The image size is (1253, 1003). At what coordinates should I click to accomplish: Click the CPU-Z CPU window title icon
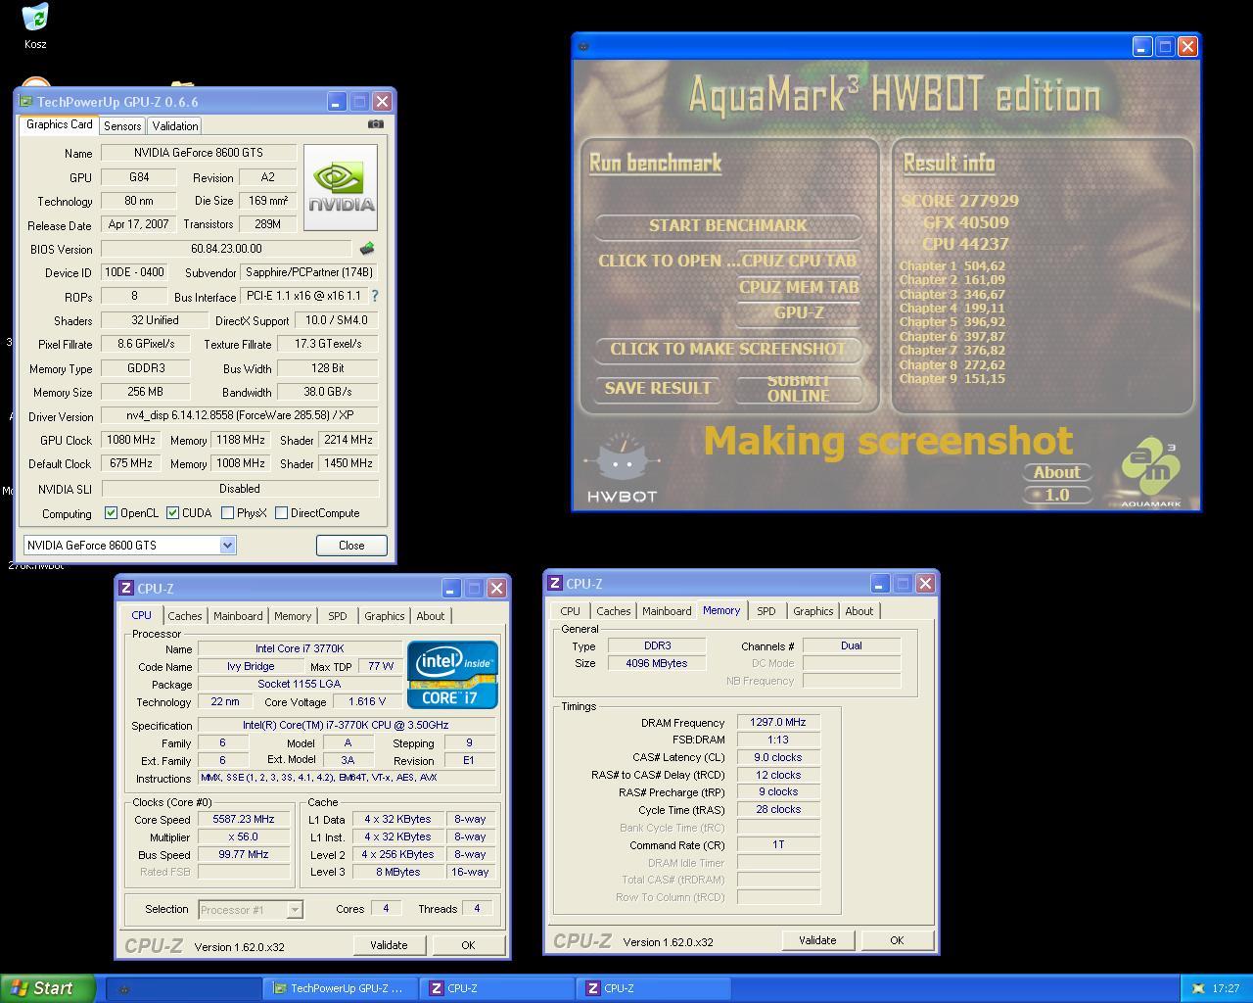coord(125,588)
